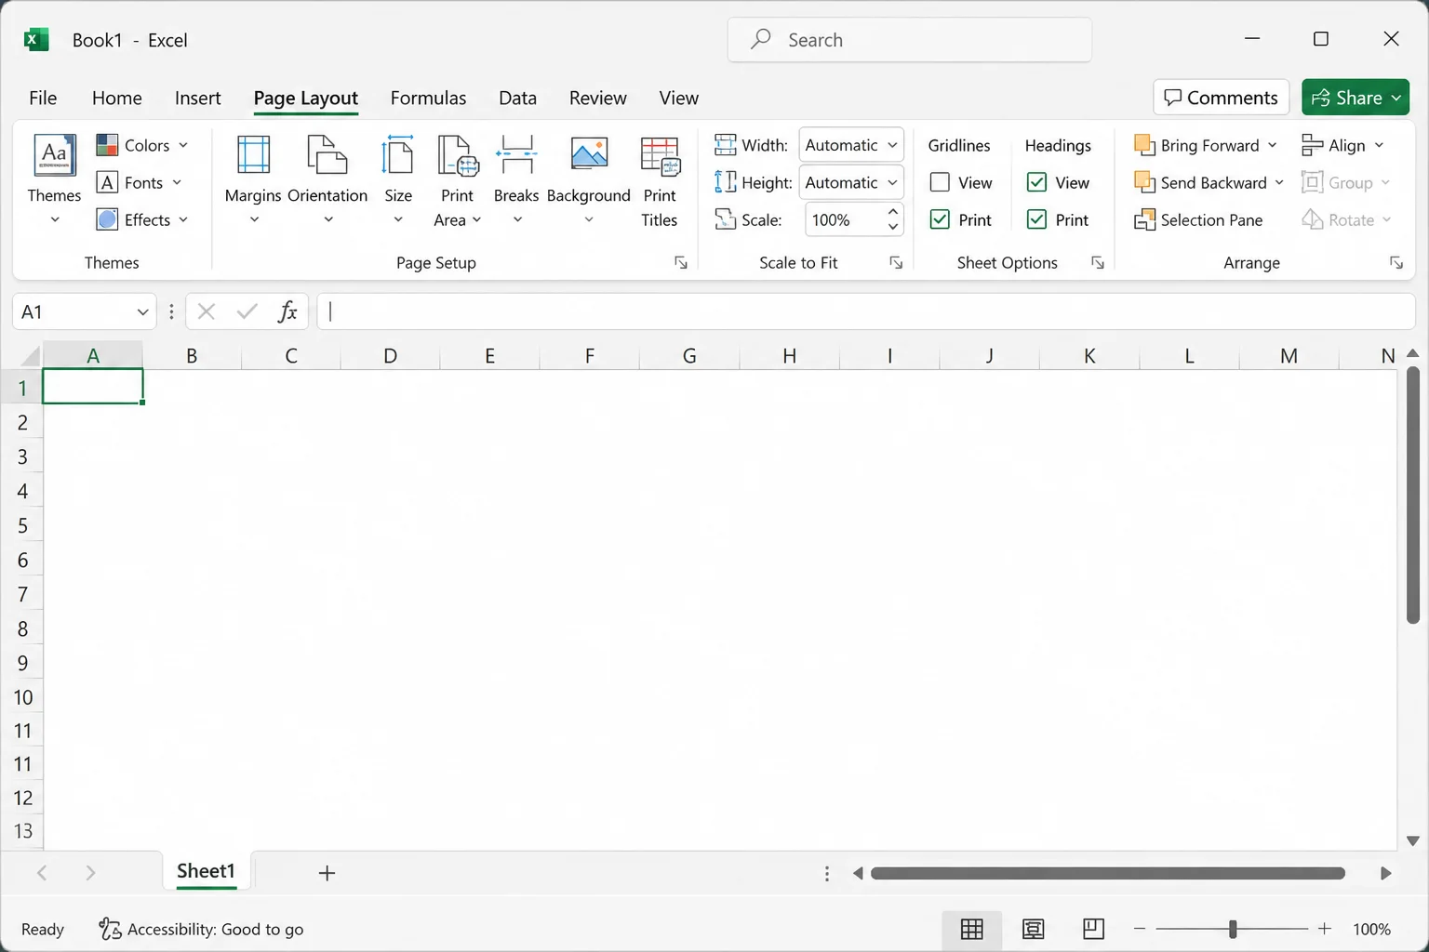Click the zoom slider handle
Image resolution: width=1429 pixels, height=952 pixels.
pyautogui.click(x=1233, y=929)
